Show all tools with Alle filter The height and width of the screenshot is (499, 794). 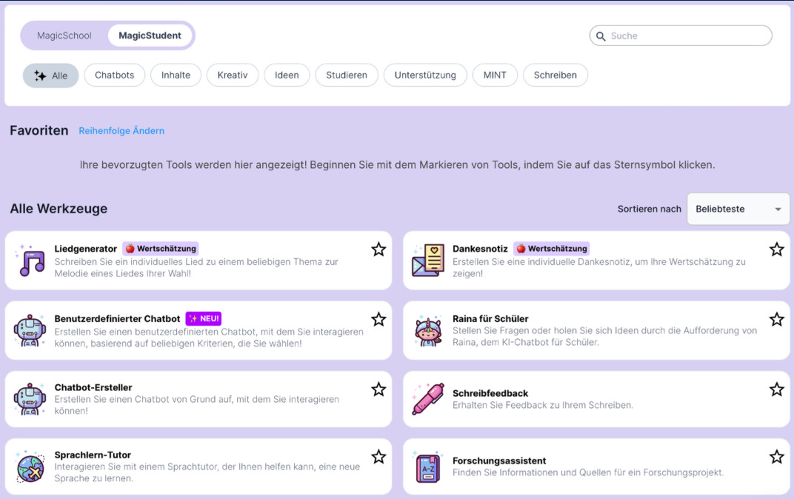(x=50, y=76)
